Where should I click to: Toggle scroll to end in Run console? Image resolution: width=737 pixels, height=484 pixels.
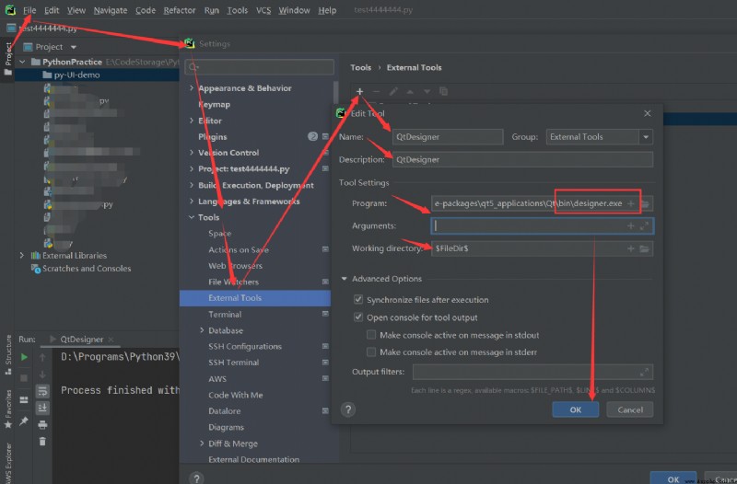pyautogui.click(x=42, y=408)
